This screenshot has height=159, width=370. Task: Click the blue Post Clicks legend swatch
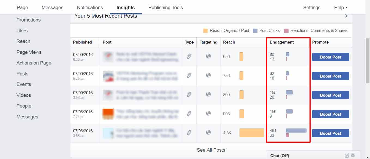coord(255,31)
